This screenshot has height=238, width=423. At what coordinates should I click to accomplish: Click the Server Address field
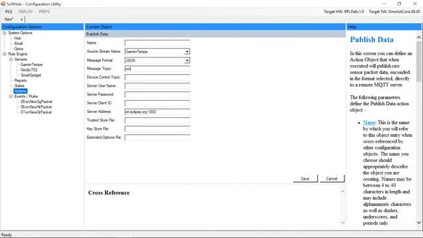click(x=157, y=112)
